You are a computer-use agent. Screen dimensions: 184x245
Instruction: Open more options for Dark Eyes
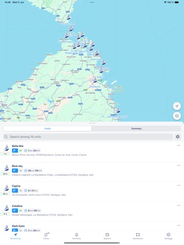[x=179, y=226]
